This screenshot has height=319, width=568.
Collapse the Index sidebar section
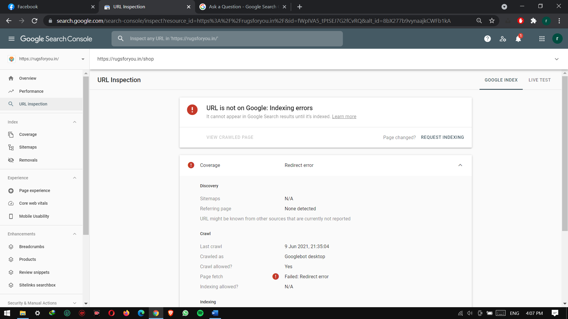coord(75,122)
